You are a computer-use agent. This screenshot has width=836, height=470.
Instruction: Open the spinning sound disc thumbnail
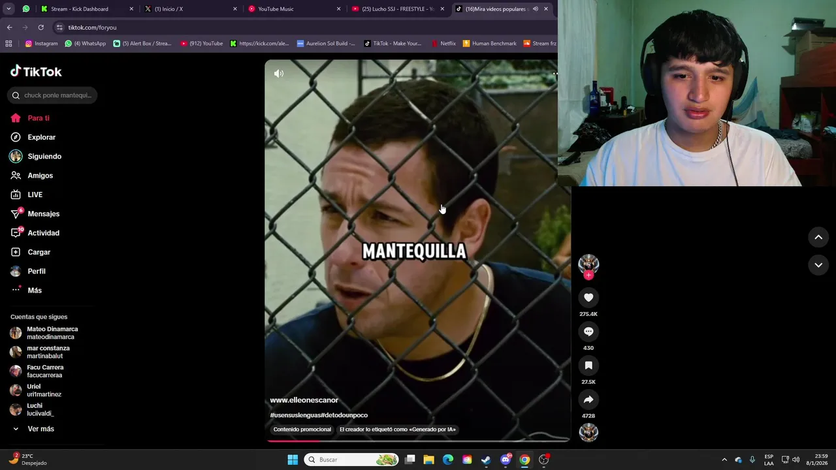click(588, 432)
